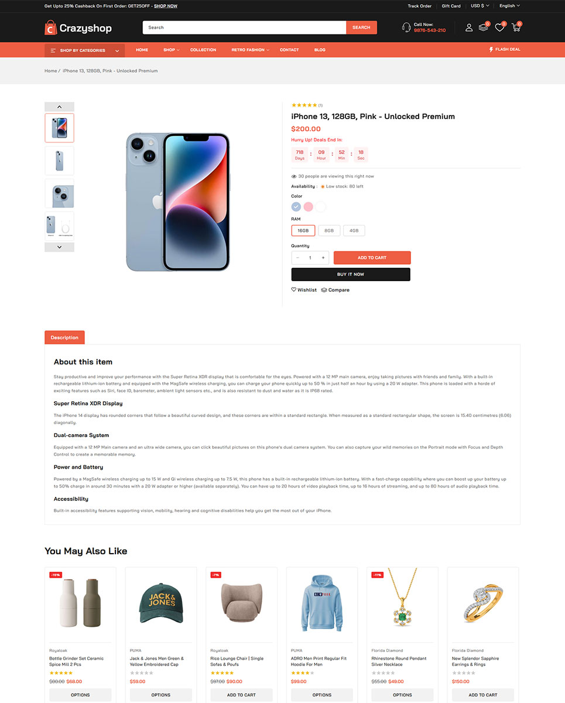
Task: Click the Add To Cart button
Action: 372,258
